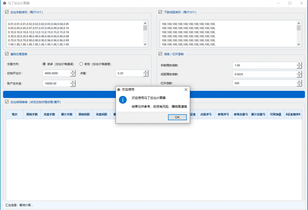Toggle the 加仓手数序列 checkbox
This screenshot has height=210, width=308.
7,12
